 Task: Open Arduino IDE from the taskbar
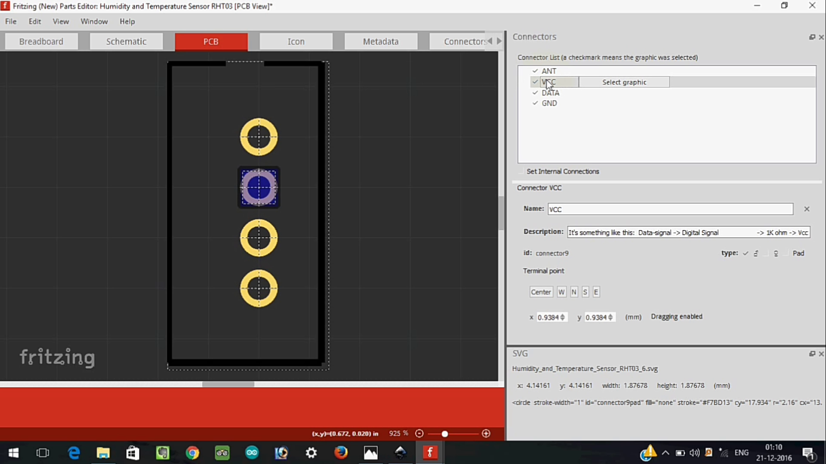tap(252, 453)
